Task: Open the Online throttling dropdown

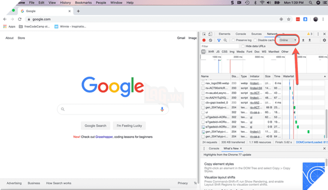Action: click(287, 40)
